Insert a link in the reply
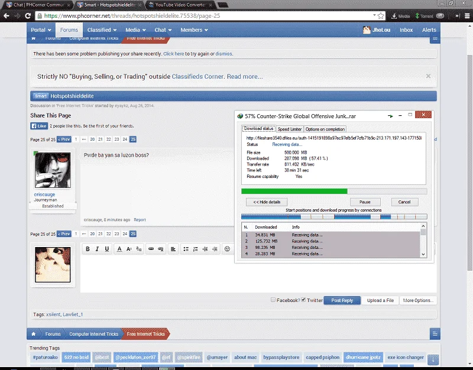This screenshot has width=473, height=370. coord(151,249)
